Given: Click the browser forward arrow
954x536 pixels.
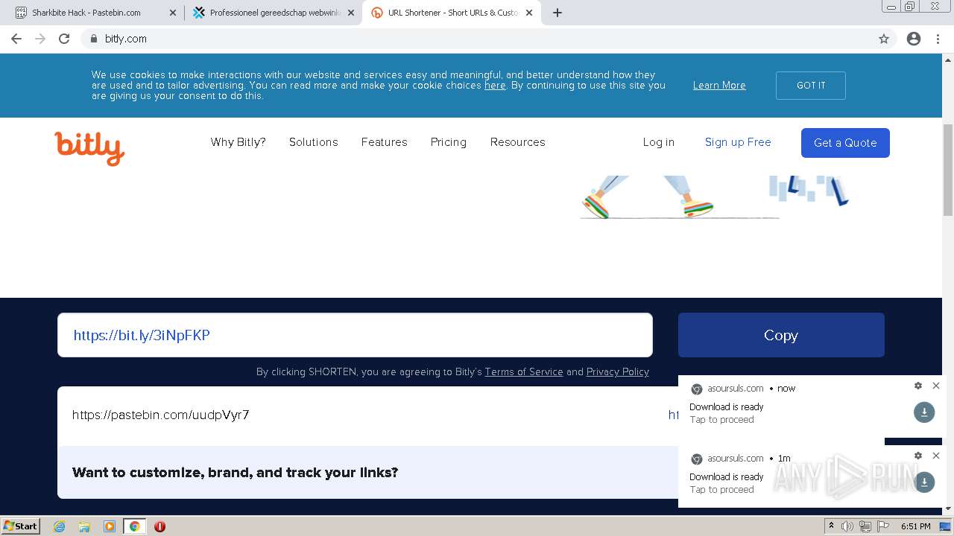Looking at the screenshot, I should point(40,39).
